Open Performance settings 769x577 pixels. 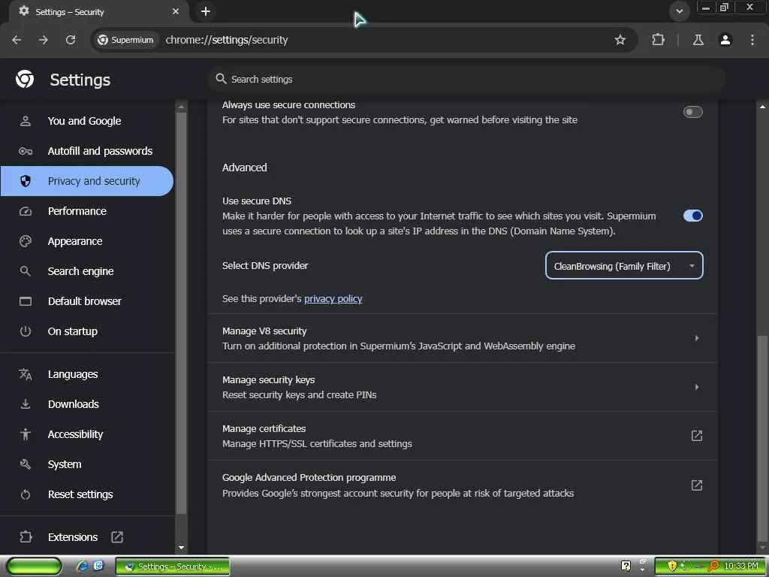87,211
